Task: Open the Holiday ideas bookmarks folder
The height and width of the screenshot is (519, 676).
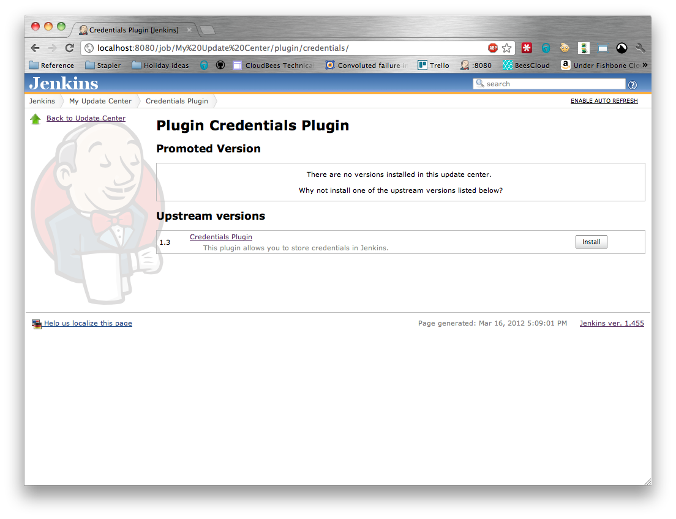Action: click(x=160, y=65)
